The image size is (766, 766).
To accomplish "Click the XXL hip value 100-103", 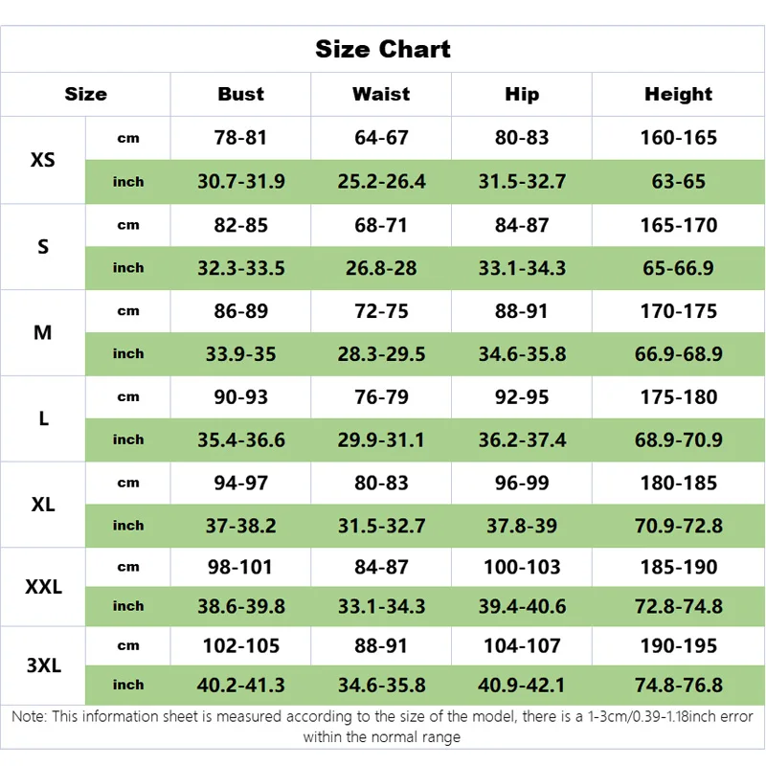I will pos(522,567).
